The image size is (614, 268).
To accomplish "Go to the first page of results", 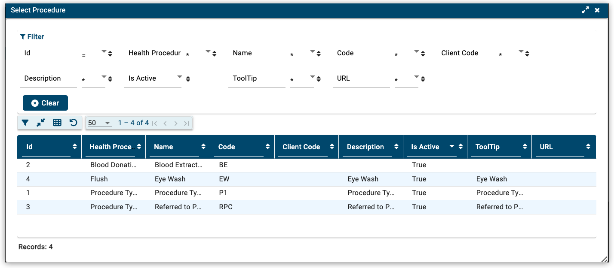I will (155, 123).
